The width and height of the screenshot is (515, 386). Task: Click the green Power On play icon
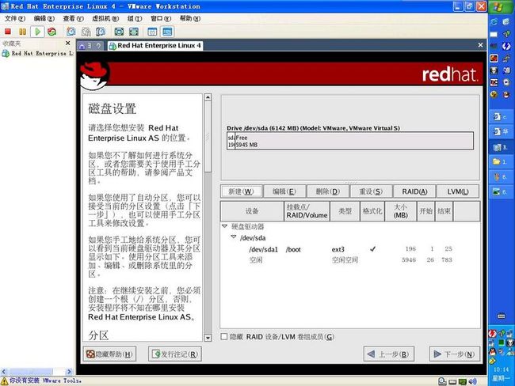click(37, 32)
